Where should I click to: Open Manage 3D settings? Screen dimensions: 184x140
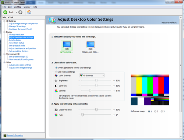click(17, 27)
